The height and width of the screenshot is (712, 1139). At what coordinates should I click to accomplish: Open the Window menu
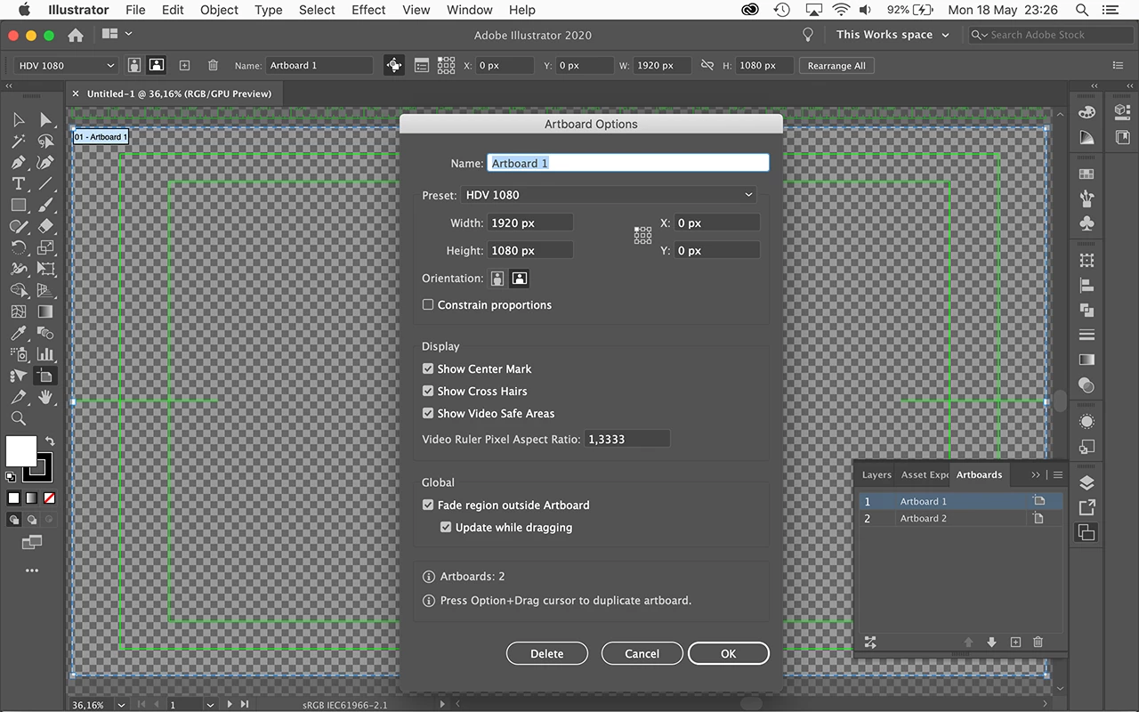click(x=470, y=10)
